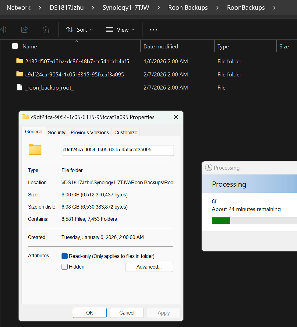Click the 2132d507 folder icon
297x327 pixels.
click(20, 61)
